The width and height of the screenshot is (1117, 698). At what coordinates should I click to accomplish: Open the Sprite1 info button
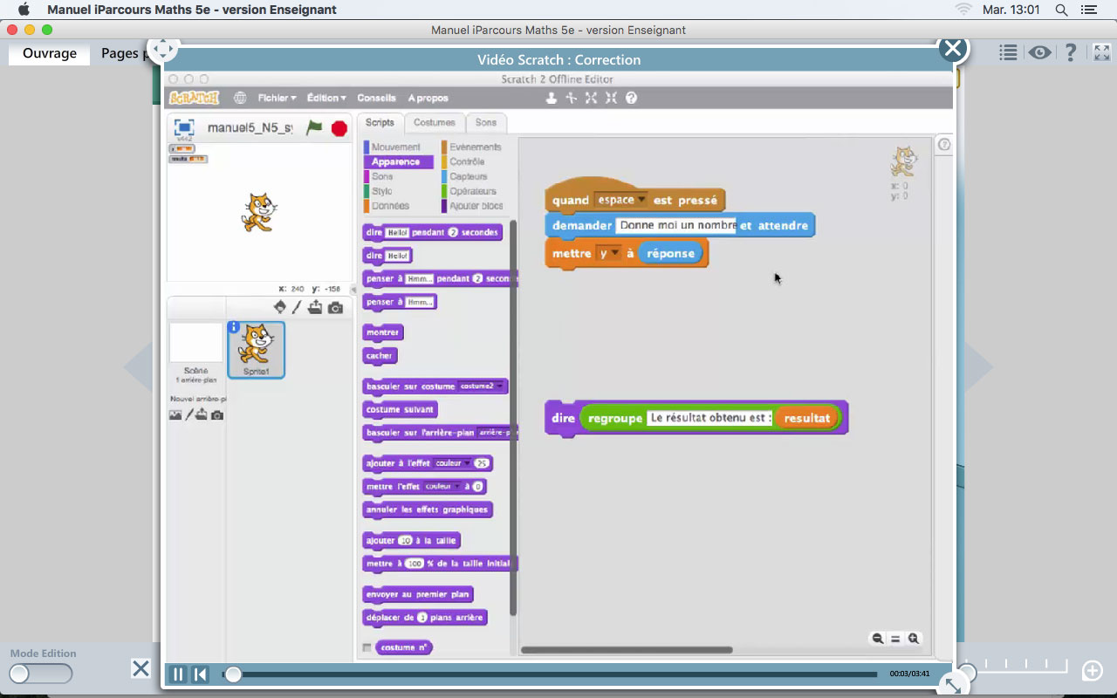[234, 327]
